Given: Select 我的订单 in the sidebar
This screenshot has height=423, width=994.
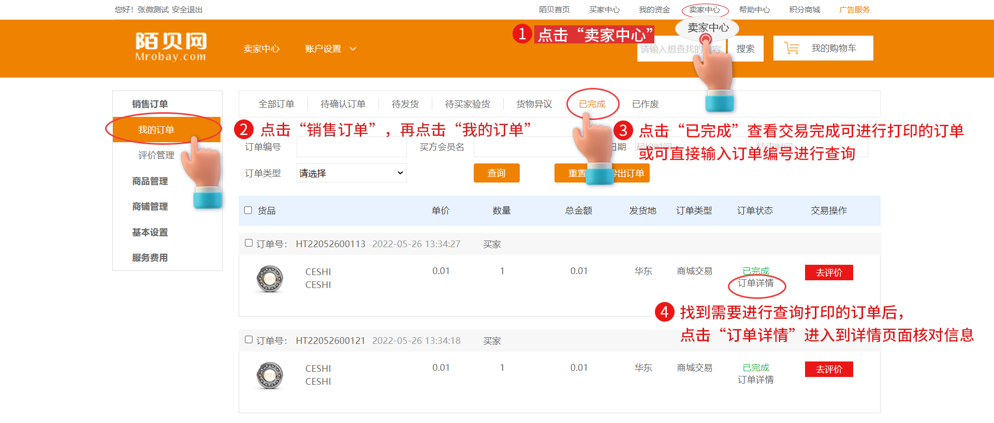Looking at the screenshot, I should click(x=156, y=130).
